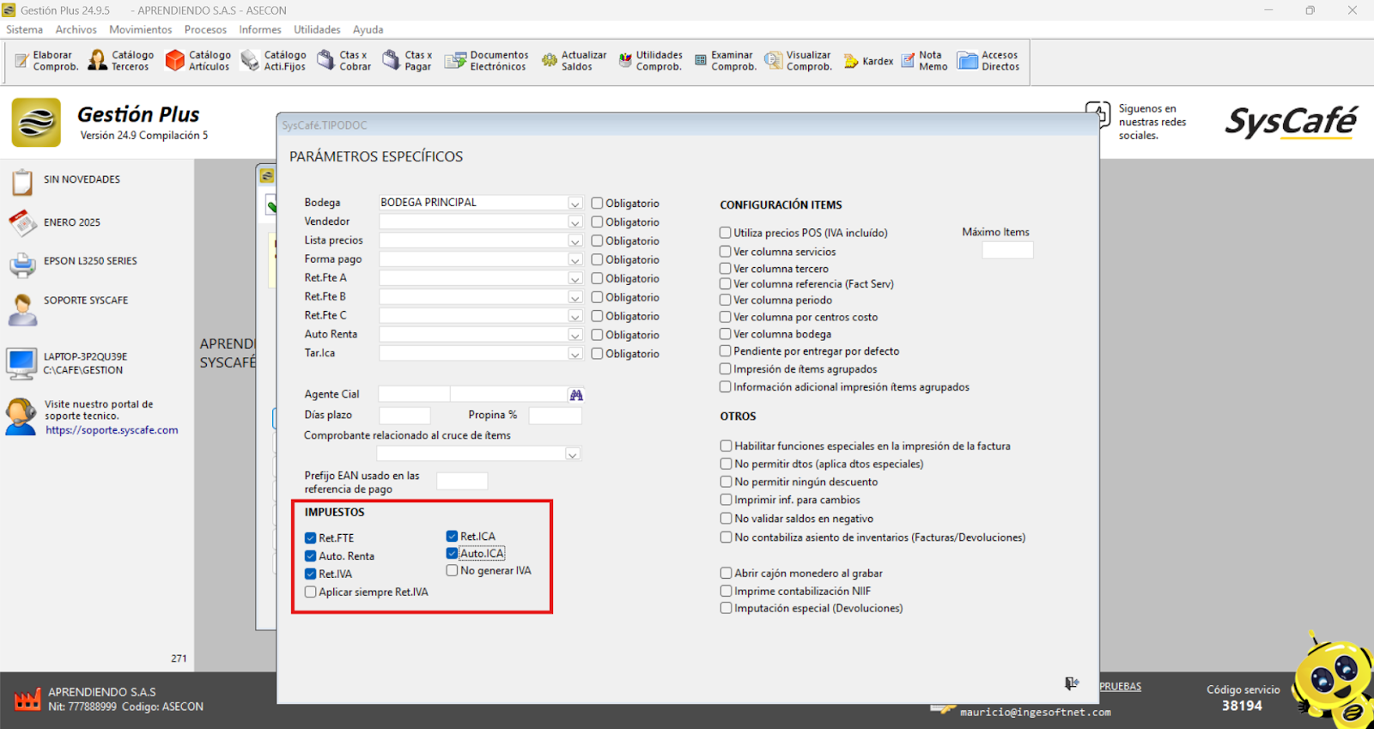Enable the No generar IVA checkbox
1374x729 pixels.
[x=452, y=571]
